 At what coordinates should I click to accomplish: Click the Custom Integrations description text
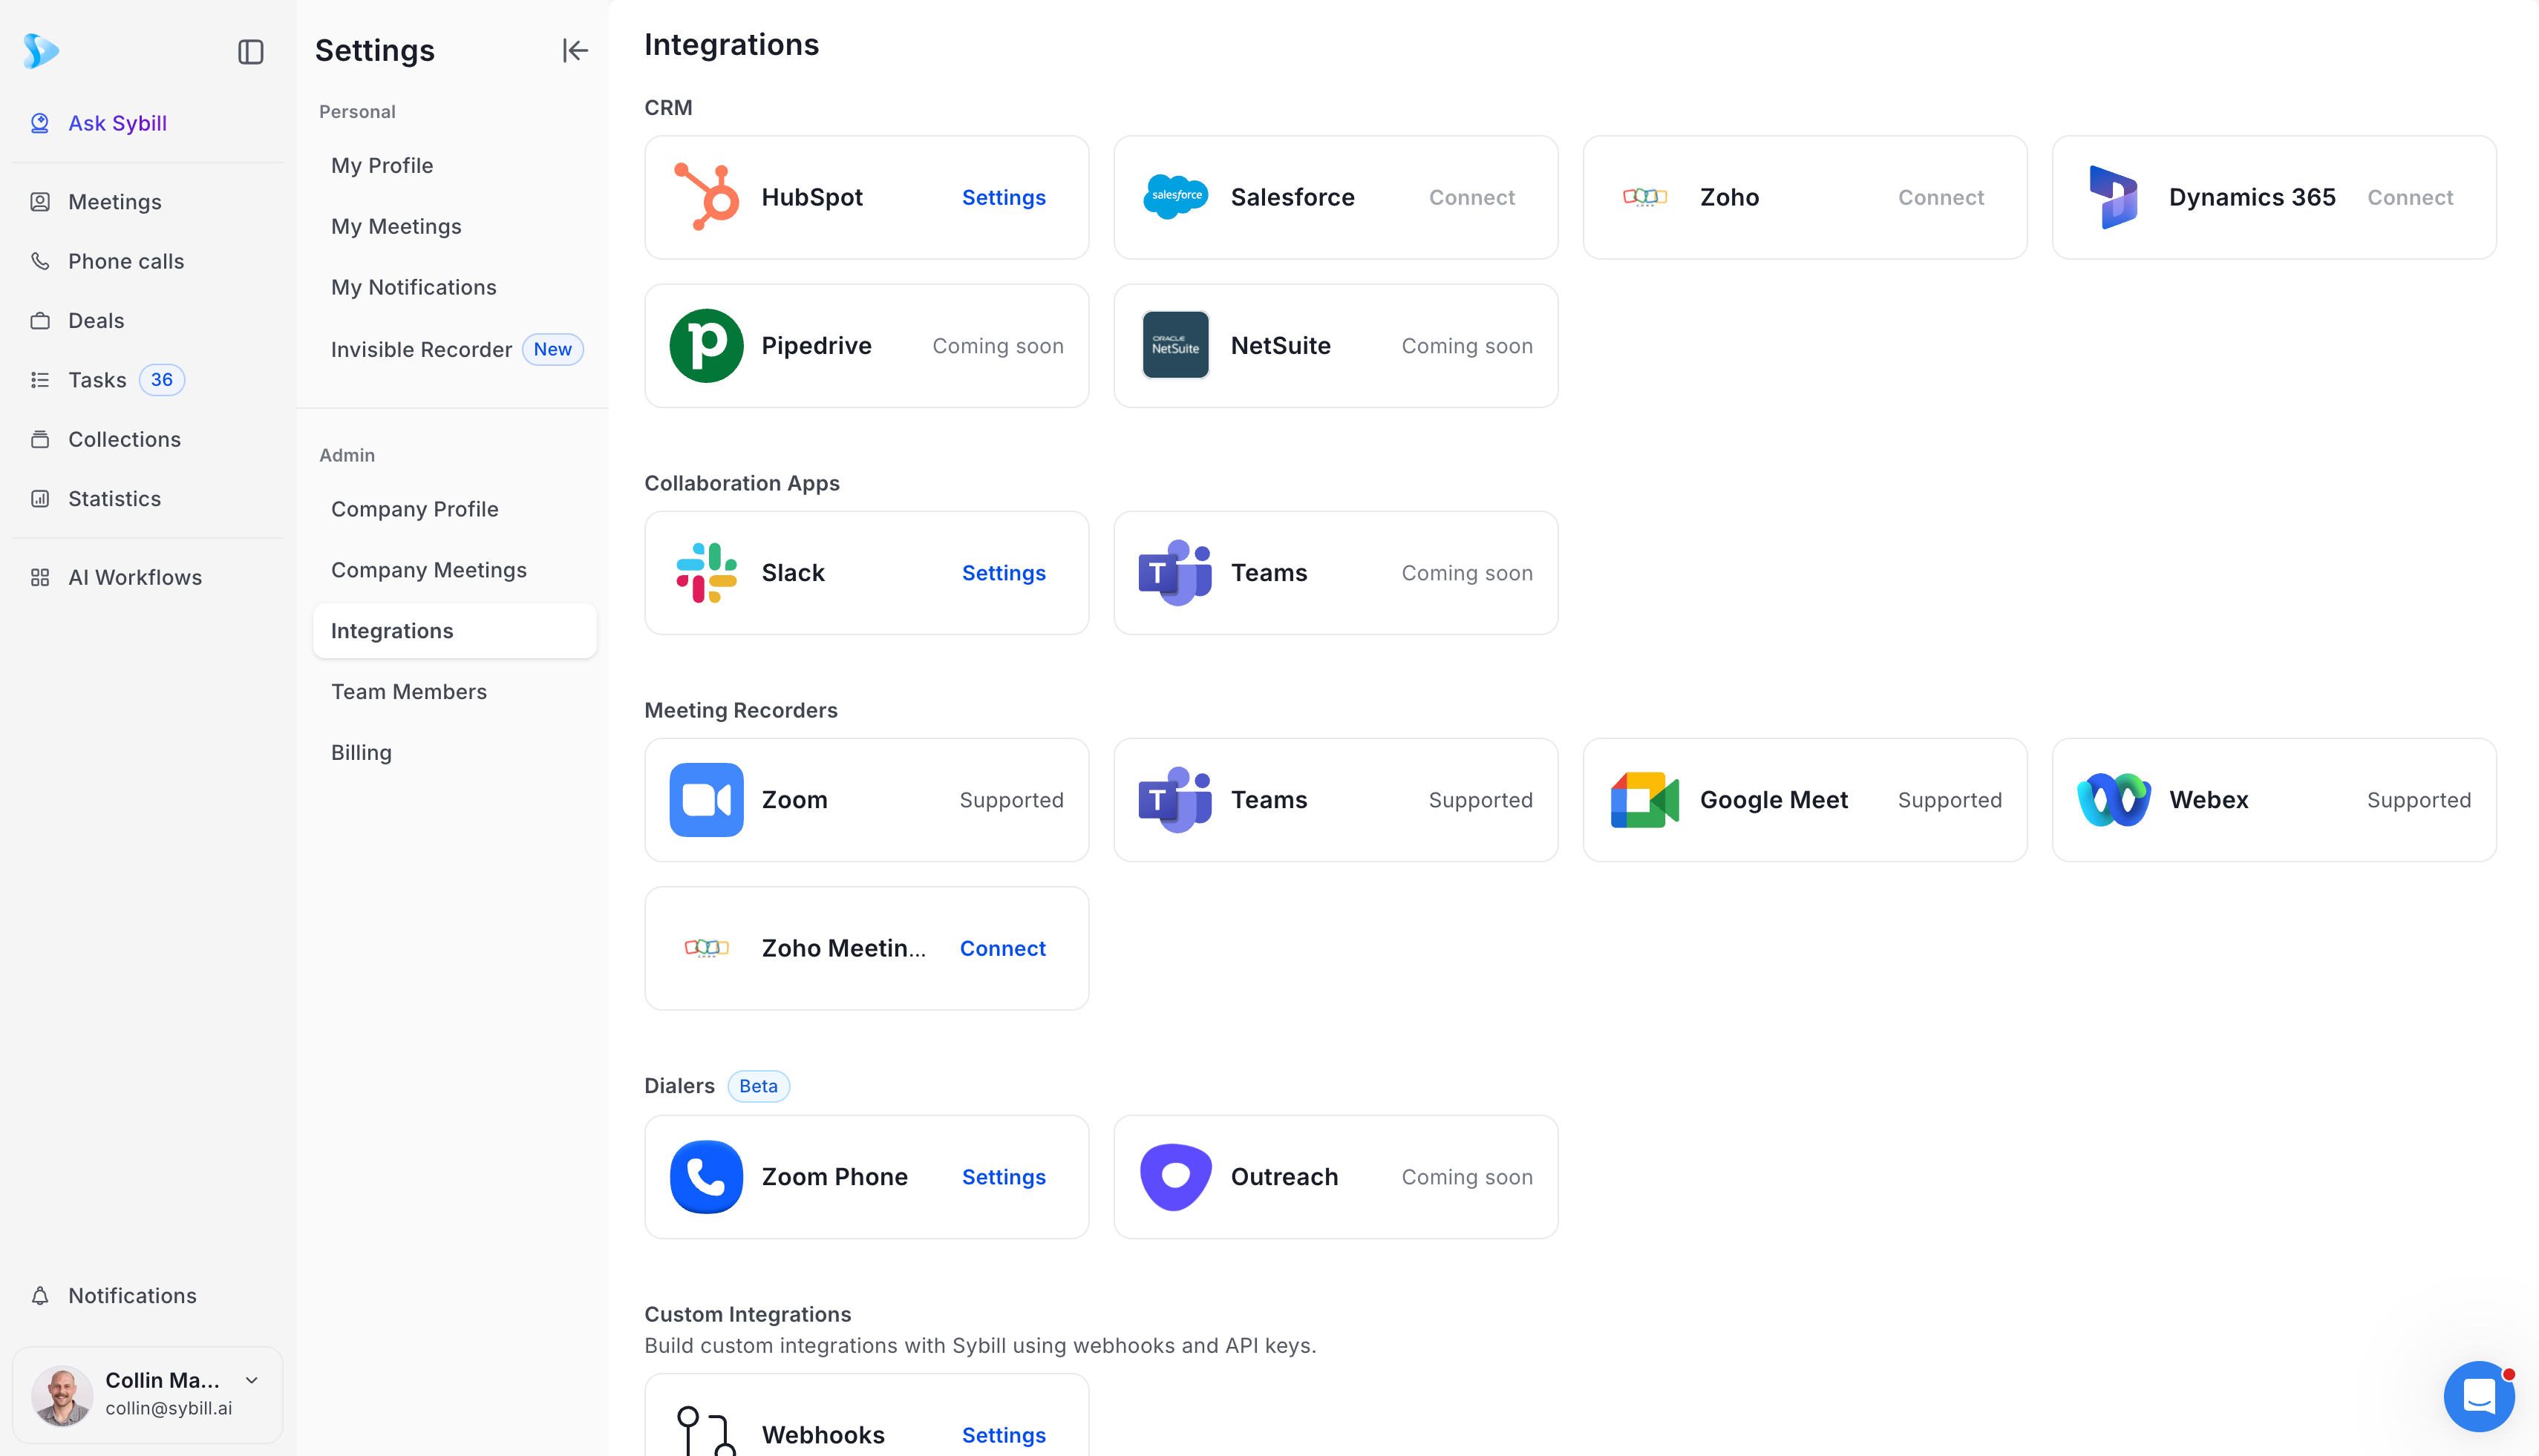[979, 1346]
